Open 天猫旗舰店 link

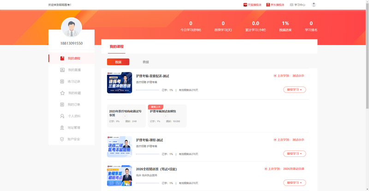[x=255, y=5]
